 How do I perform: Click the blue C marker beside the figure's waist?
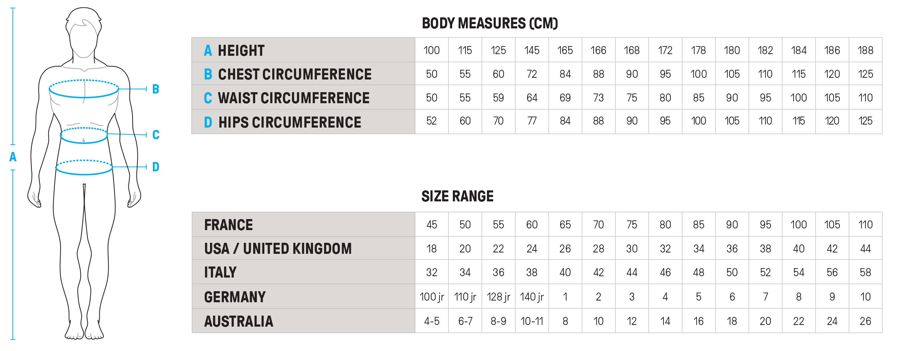(x=156, y=135)
